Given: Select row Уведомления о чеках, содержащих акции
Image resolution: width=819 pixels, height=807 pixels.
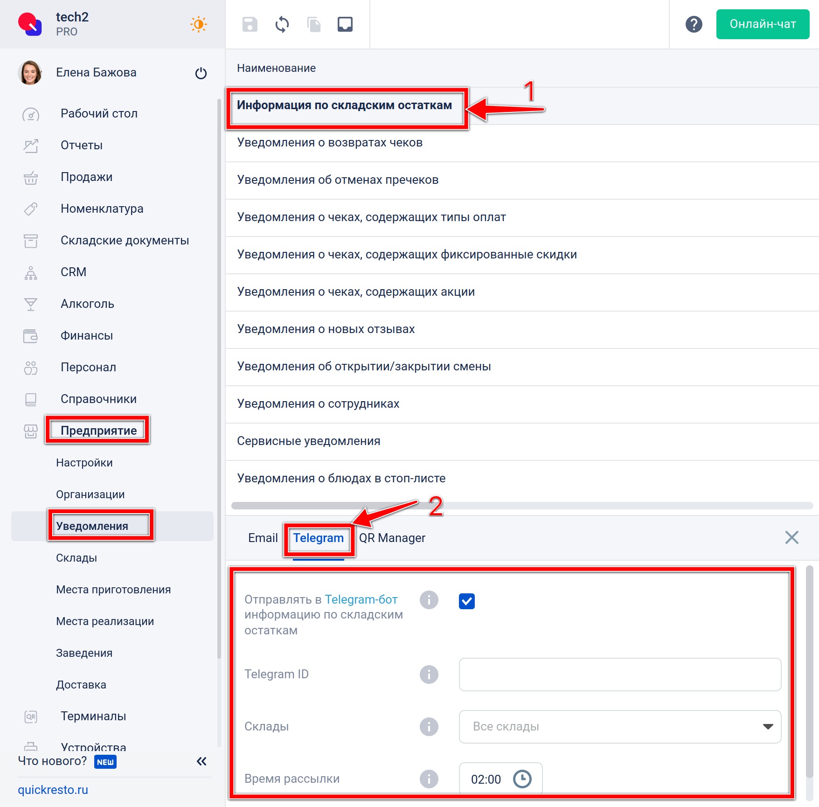Looking at the screenshot, I should point(522,292).
